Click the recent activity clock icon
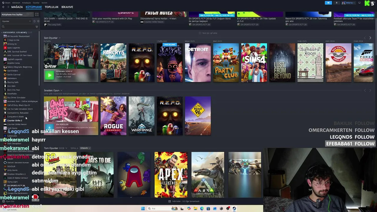The image size is (377, 212). tap(34, 21)
